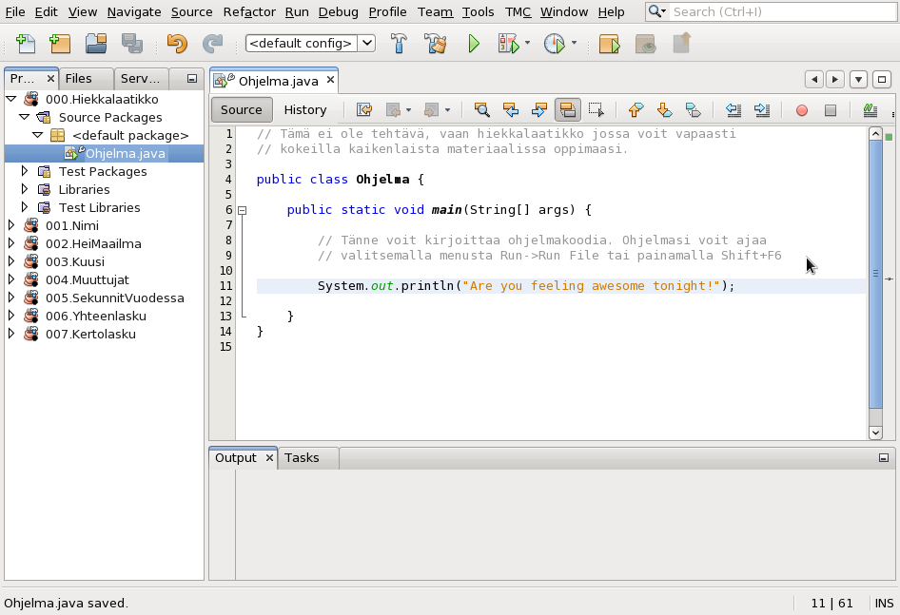Select Ohjelma.java in the project tree
Viewport: 900px width, 615px height.
125,153
